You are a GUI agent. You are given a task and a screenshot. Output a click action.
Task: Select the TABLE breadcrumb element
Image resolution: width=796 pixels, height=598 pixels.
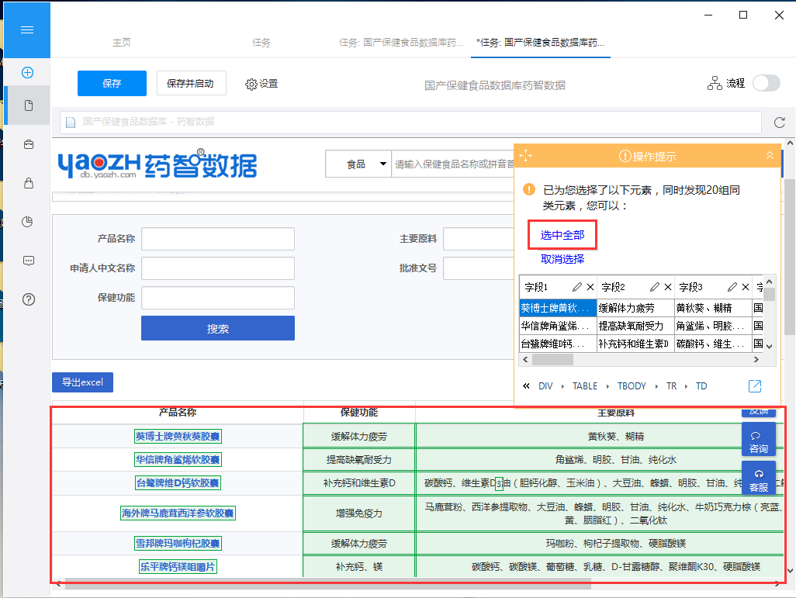(x=585, y=386)
